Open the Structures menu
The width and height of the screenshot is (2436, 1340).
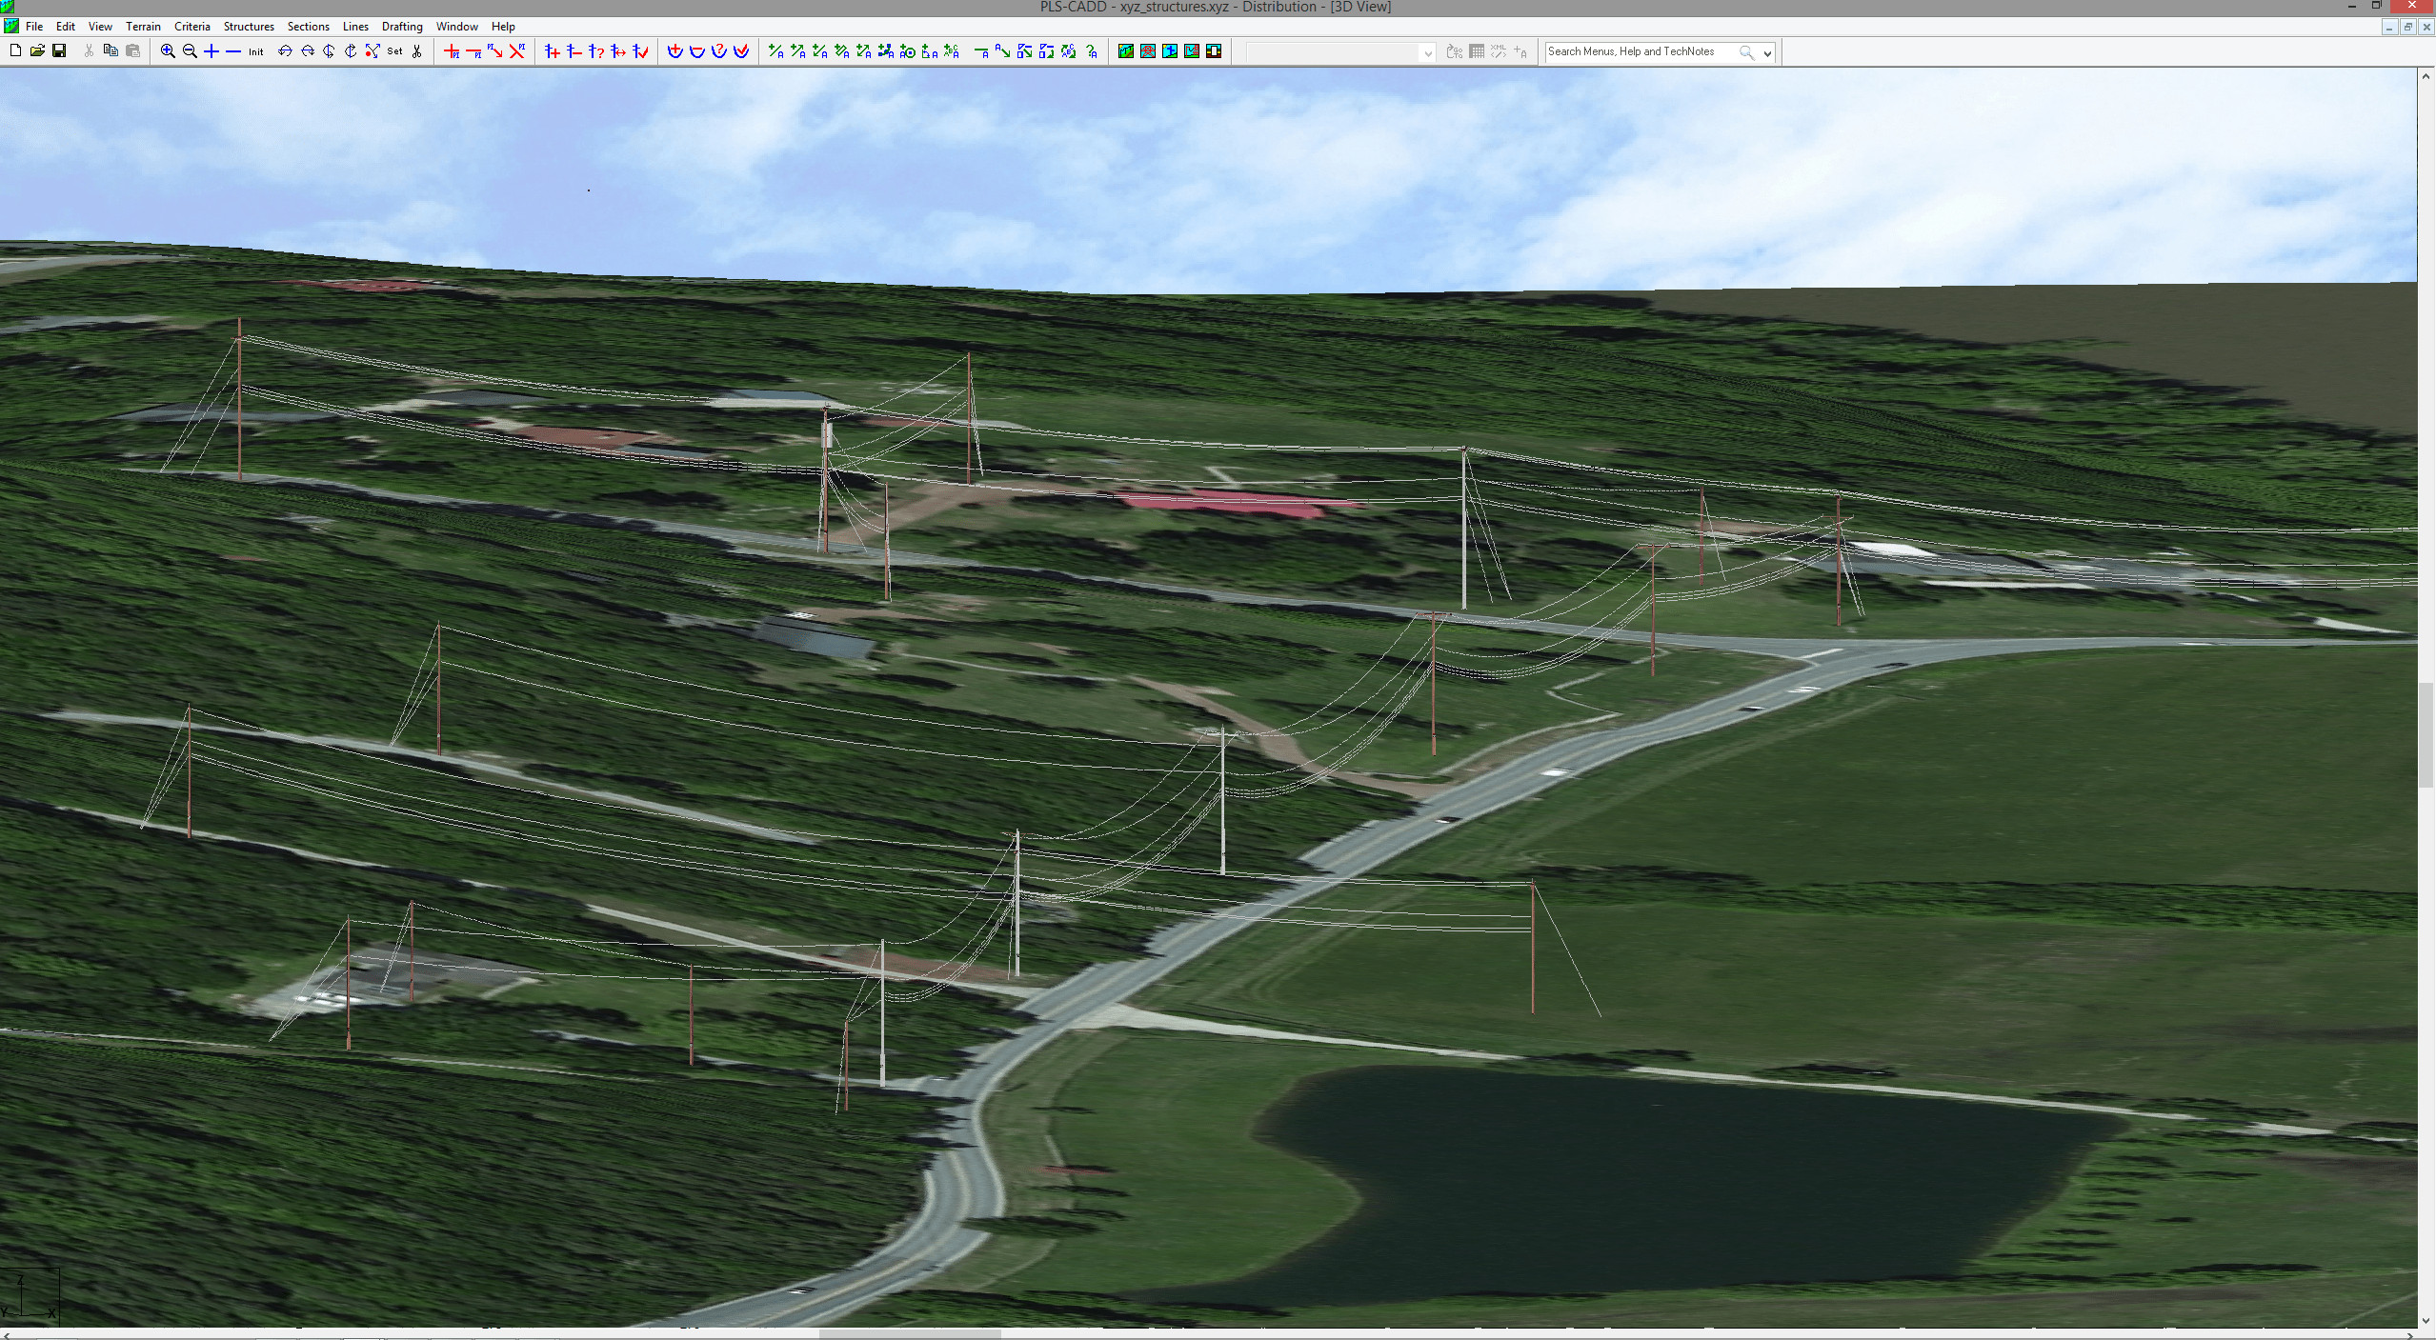pyautogui.click(x=249, y=27)
